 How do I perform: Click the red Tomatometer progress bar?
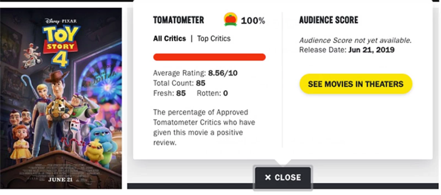[x=209, y=57]
